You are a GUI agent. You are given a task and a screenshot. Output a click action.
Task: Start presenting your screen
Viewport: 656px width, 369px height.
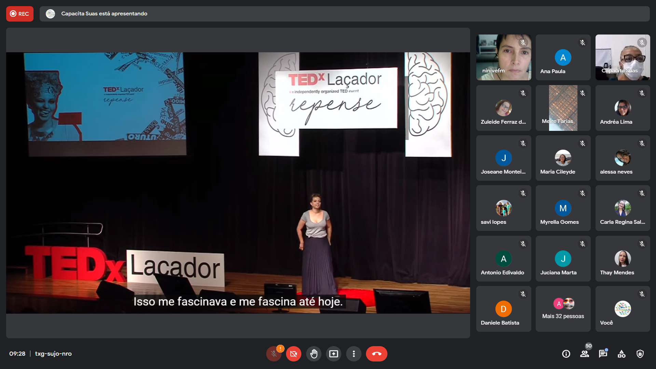pos(333,354)
